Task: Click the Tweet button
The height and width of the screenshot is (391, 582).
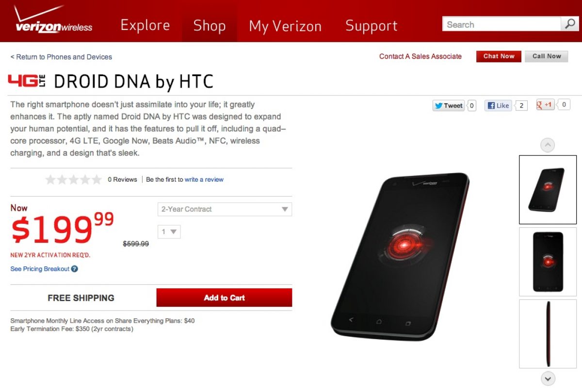Action: point(448,106)
